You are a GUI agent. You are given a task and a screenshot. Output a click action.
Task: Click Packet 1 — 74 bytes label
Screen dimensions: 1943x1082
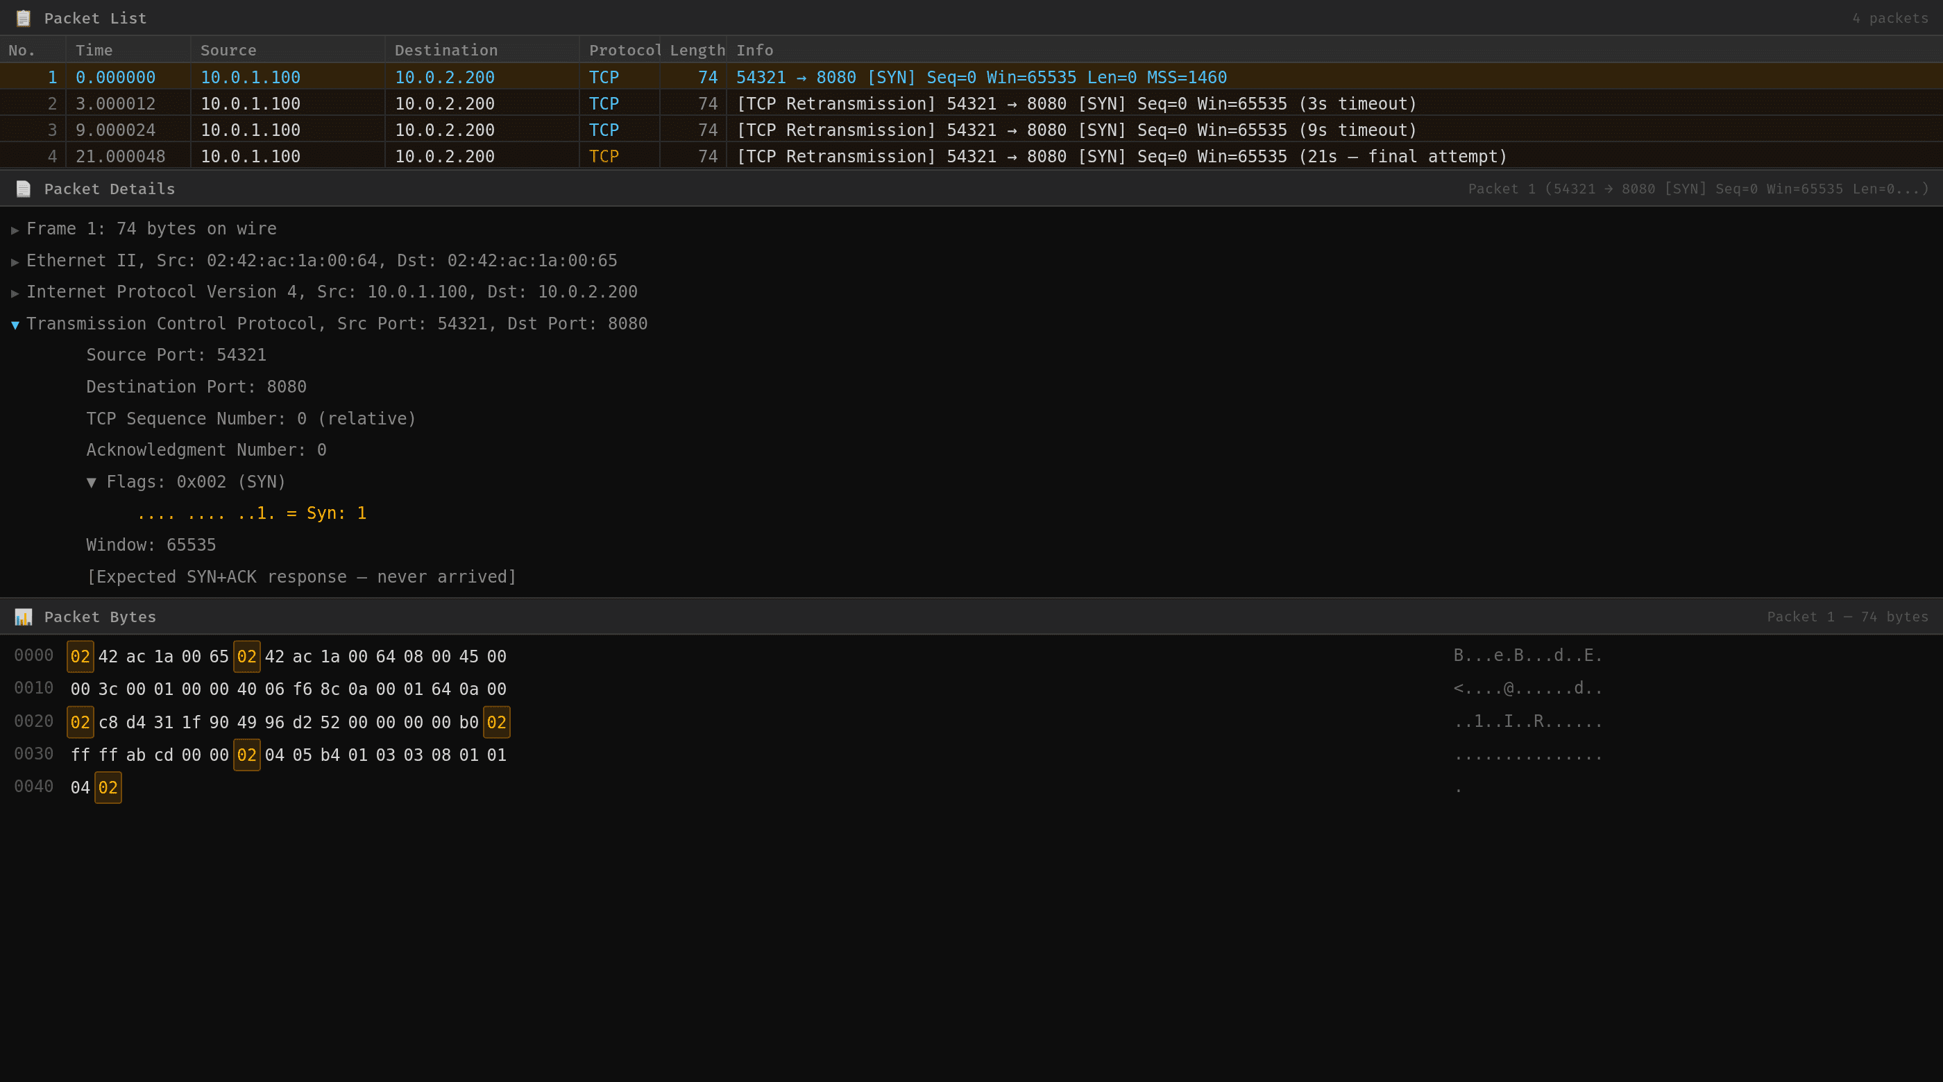click(x=1847, y=617)
